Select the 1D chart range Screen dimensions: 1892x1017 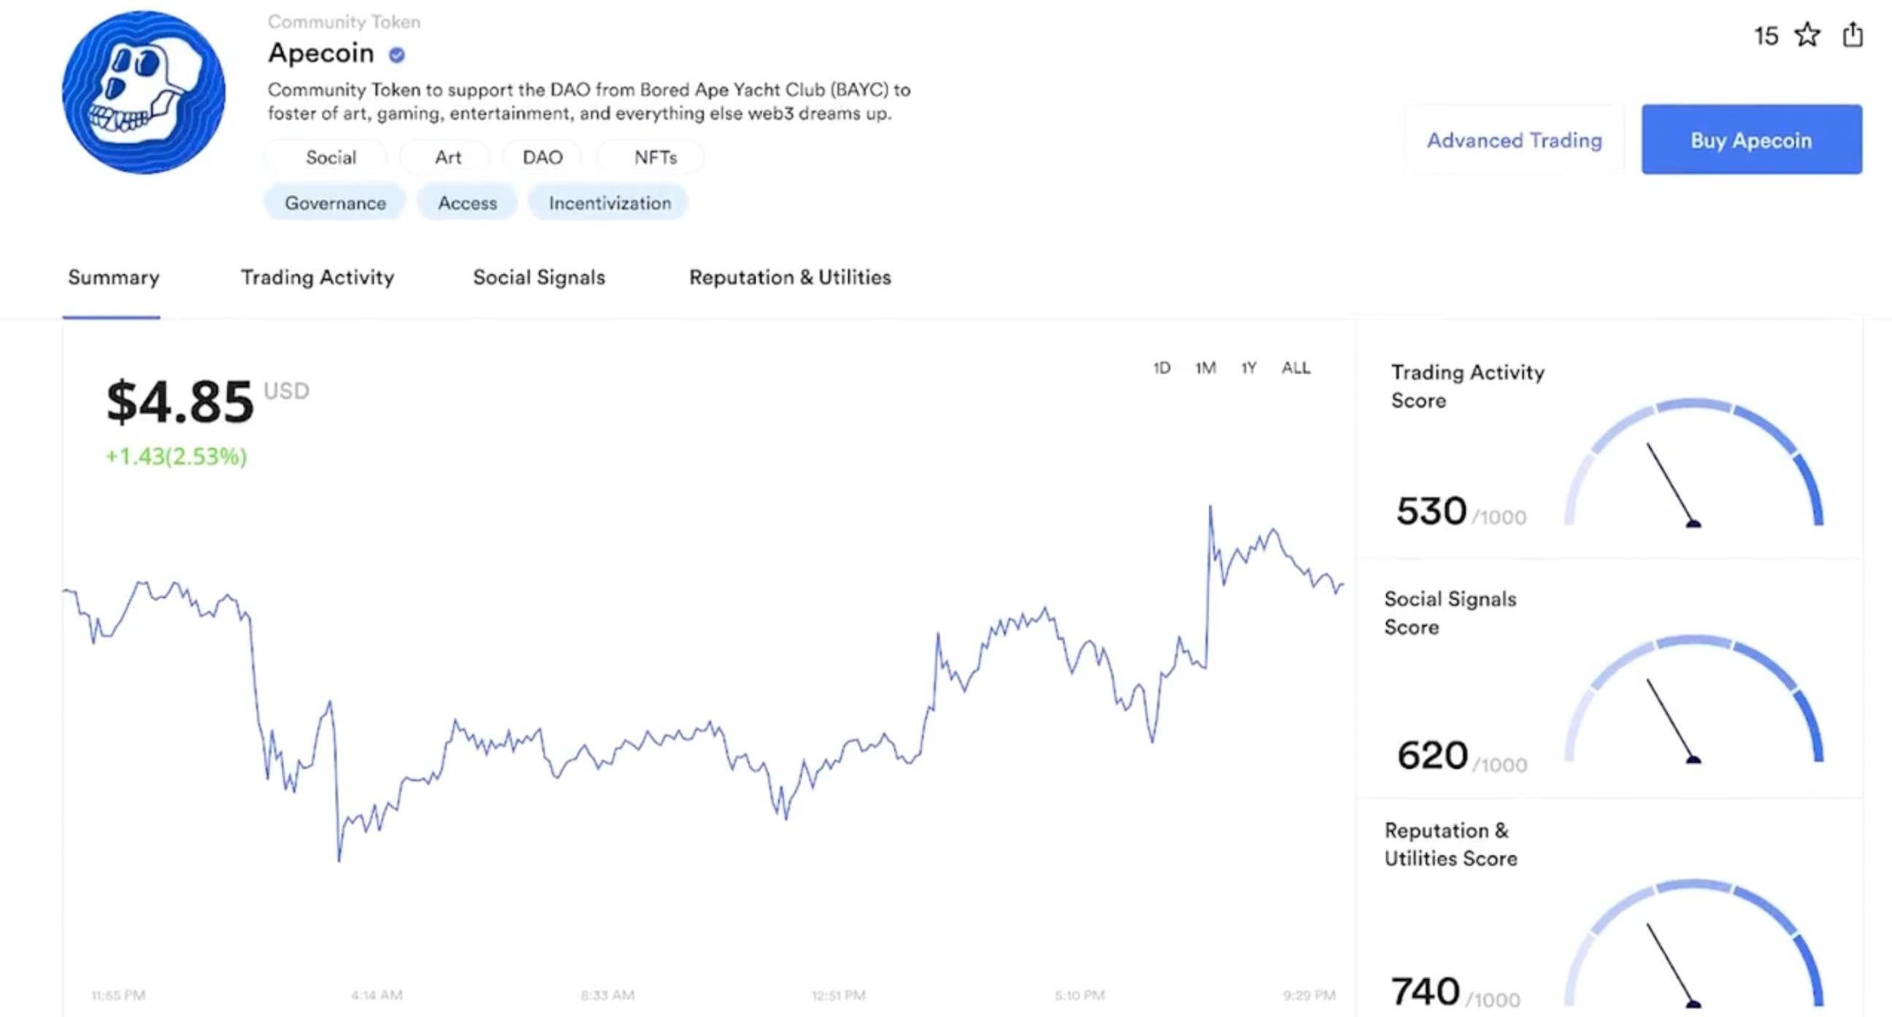[1161, 367]
